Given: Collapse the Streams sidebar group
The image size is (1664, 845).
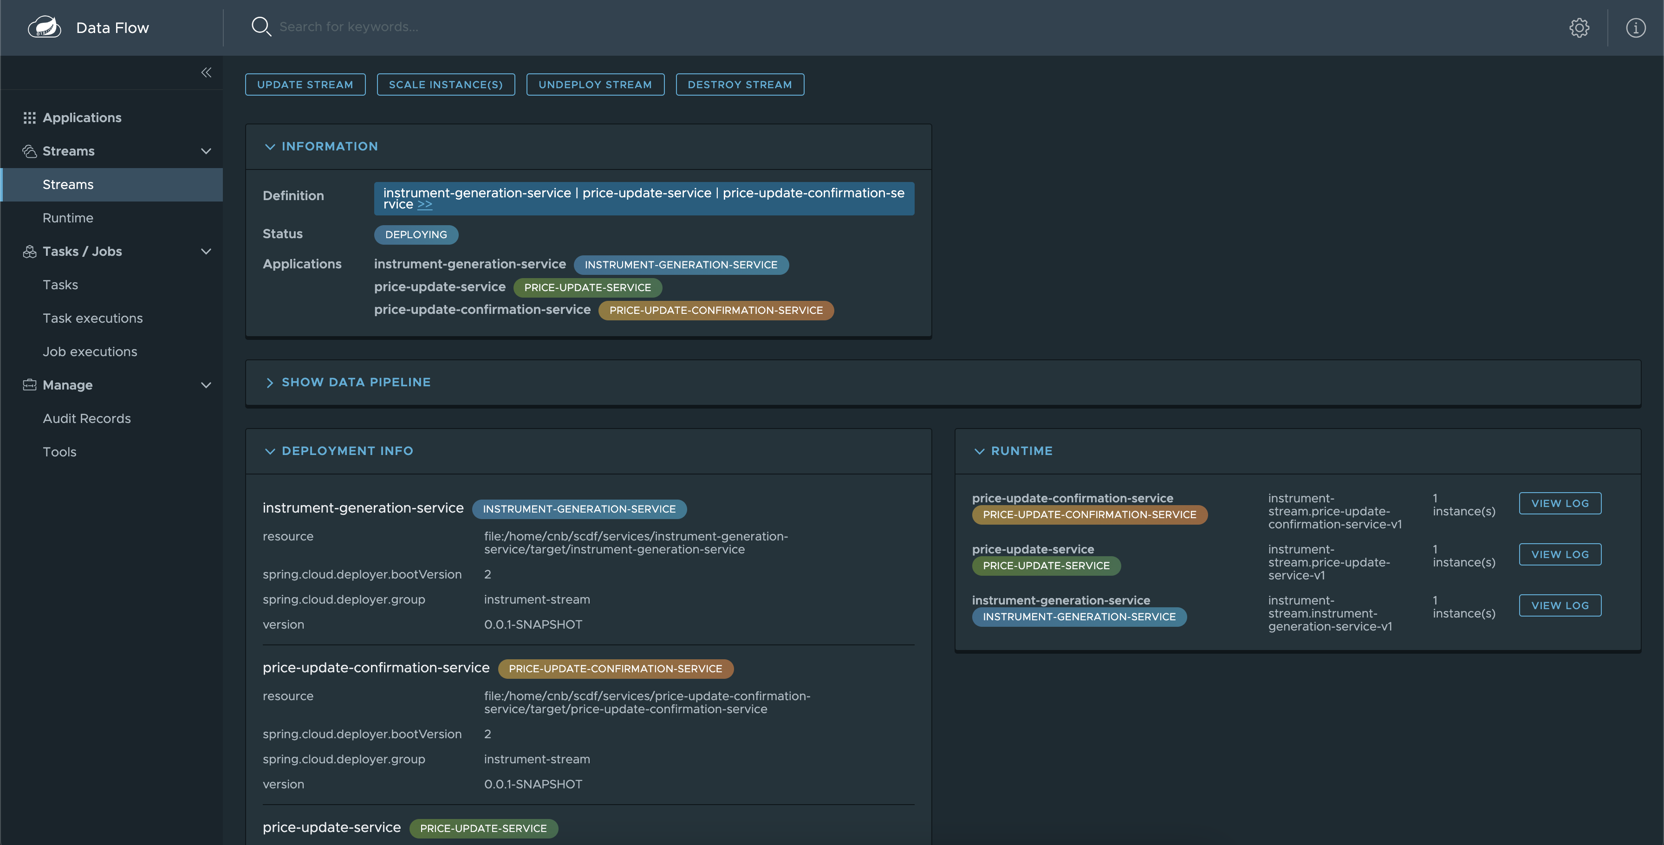Looking at the screenshot, I should (206, 151).
